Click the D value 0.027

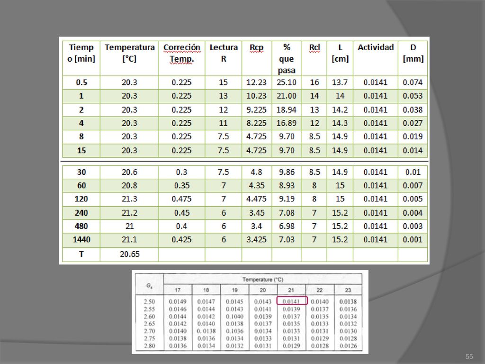pos(413,123)
